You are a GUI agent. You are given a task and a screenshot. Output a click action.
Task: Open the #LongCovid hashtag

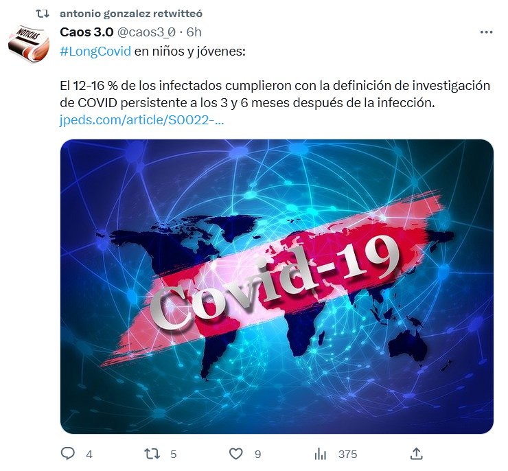point(95,51)
